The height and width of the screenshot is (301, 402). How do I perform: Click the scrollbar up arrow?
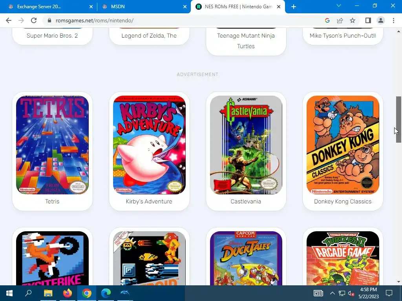(x=398, y=31)
